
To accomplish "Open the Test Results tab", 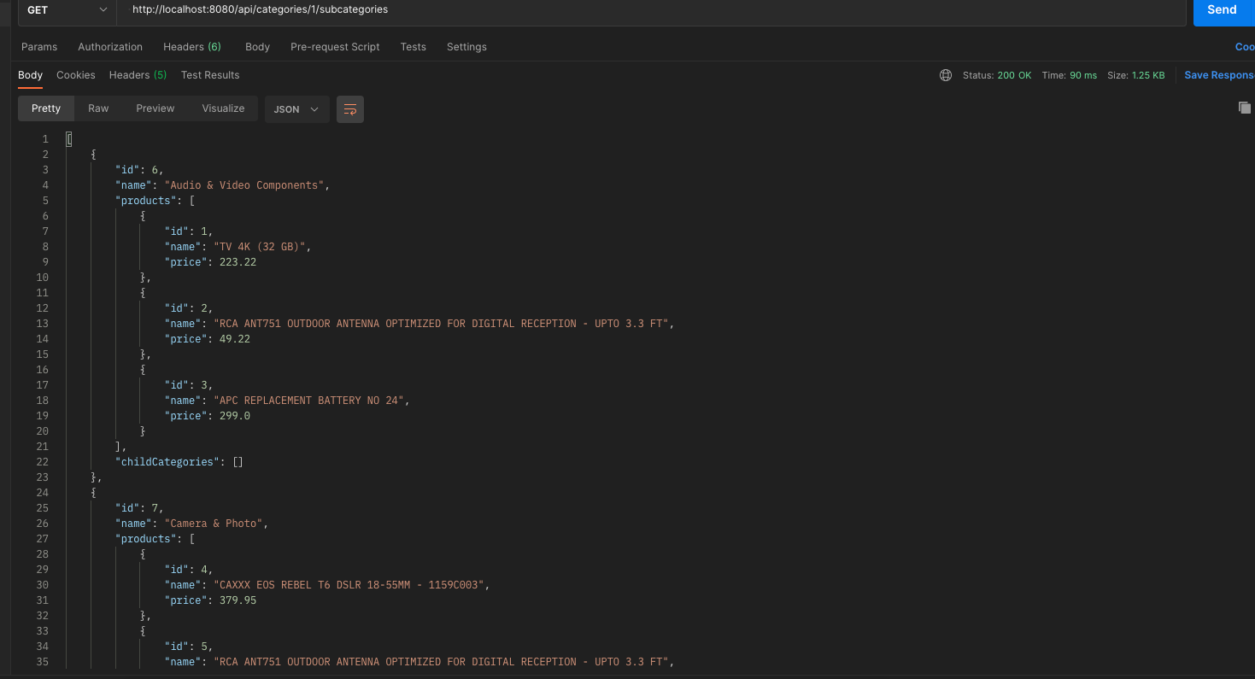I will click(210, 75).
